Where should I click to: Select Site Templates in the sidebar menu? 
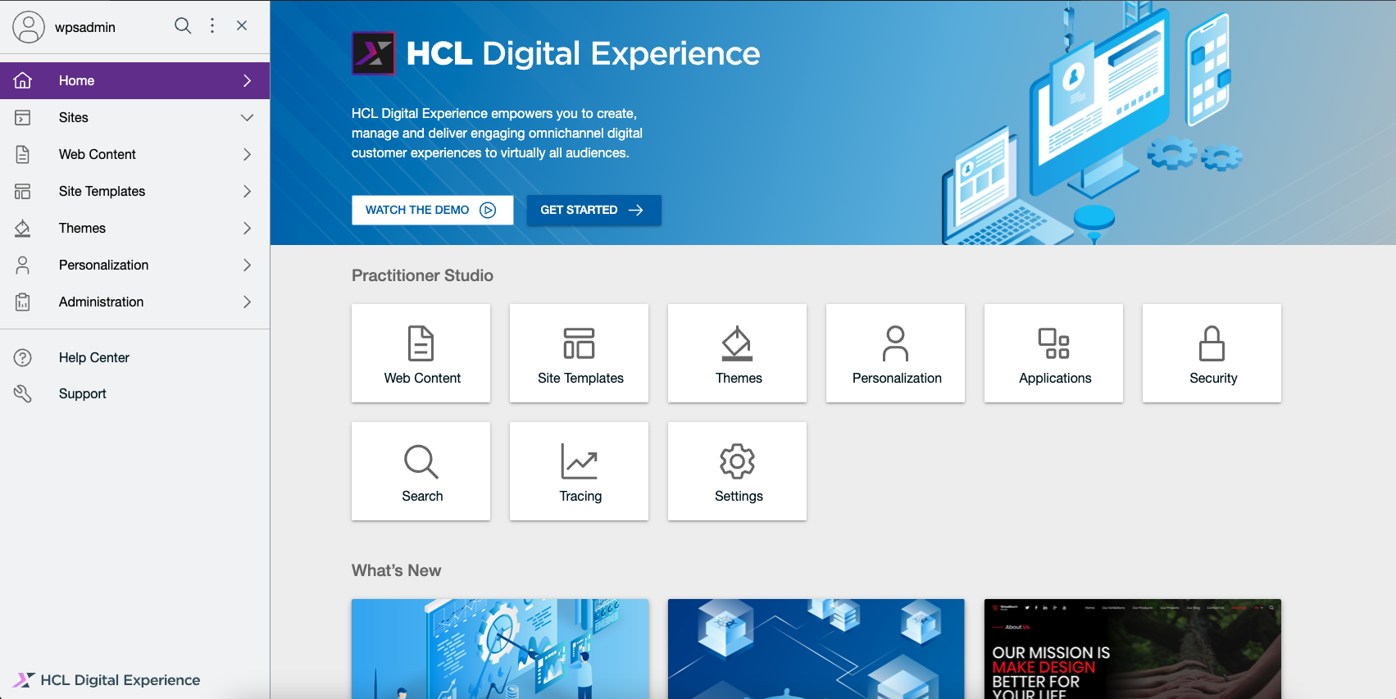click(134, 191)
